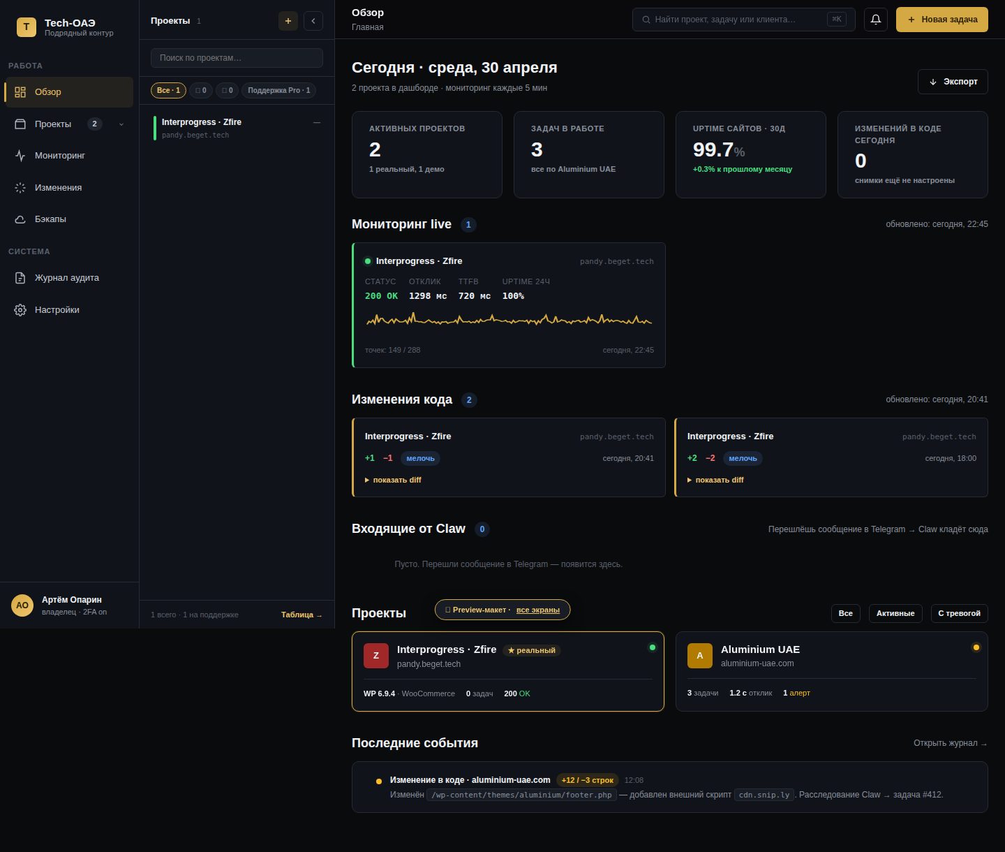Click the Tech-ОАЭ "T" logo

(27, 27)
